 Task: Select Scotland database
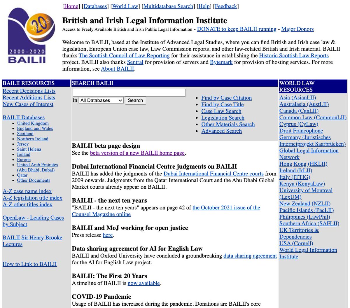pos(25,134)
